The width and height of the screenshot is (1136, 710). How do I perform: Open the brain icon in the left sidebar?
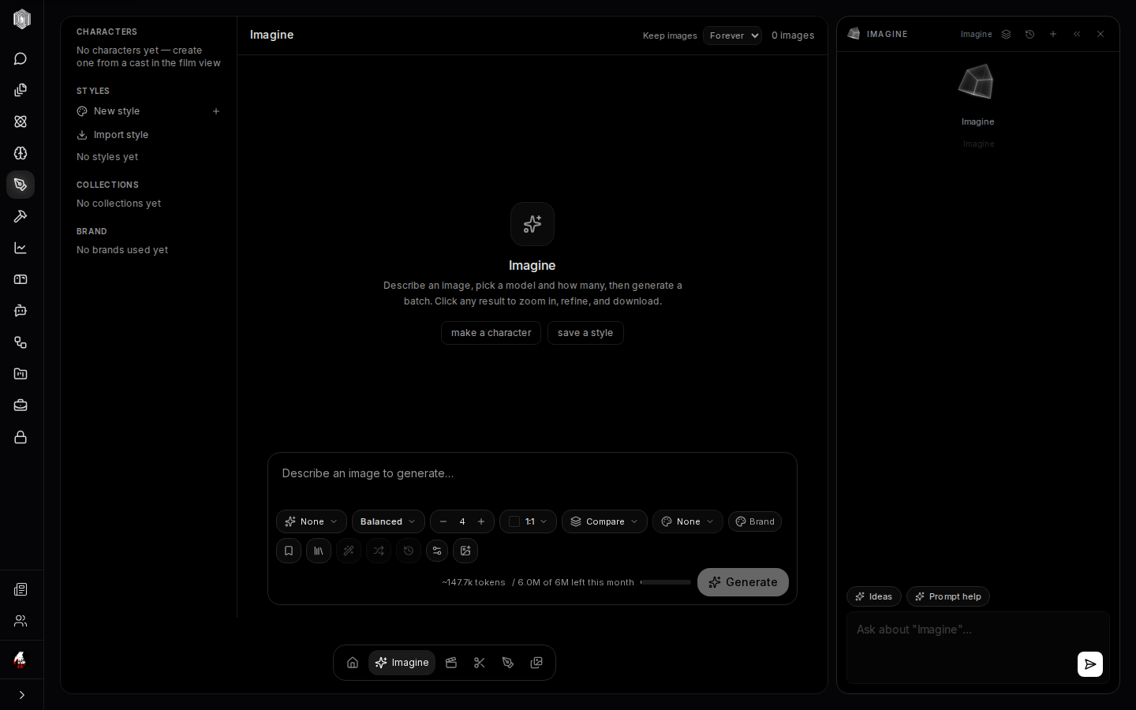tap(21, 153)
